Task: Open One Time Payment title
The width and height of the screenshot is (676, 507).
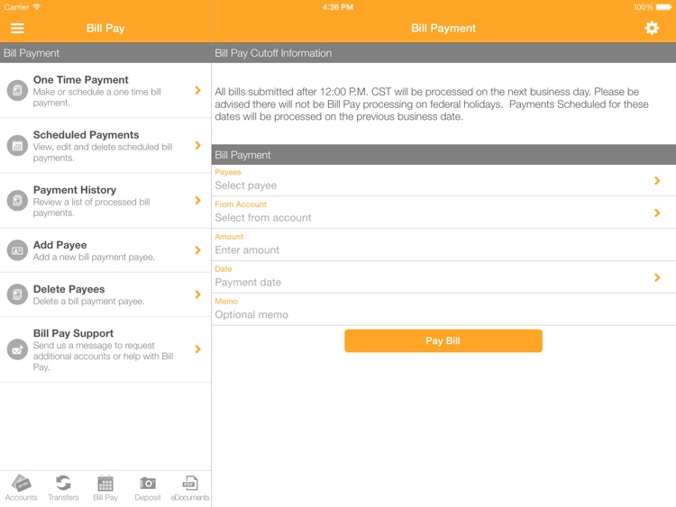Action: [x=80, y=80]
